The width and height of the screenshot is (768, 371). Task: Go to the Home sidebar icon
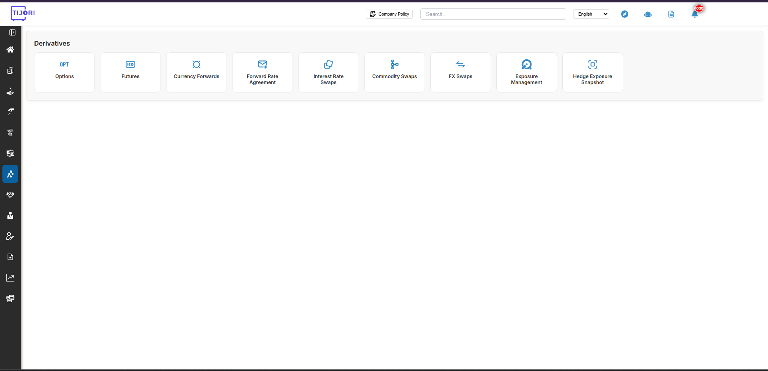[10, 50]
